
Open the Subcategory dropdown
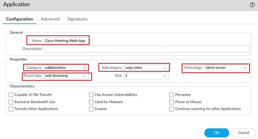[146, 68]
